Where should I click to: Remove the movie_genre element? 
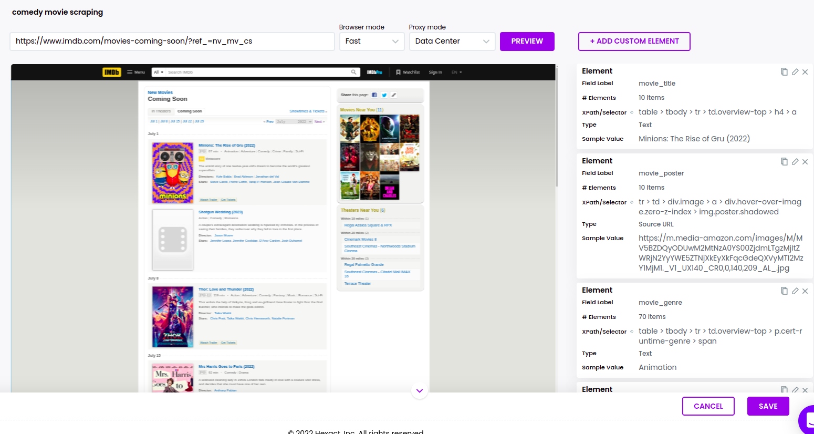pos(805,291)
